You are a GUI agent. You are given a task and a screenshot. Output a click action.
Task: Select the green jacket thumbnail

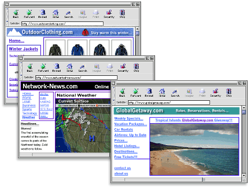click(x=55, y=48)
